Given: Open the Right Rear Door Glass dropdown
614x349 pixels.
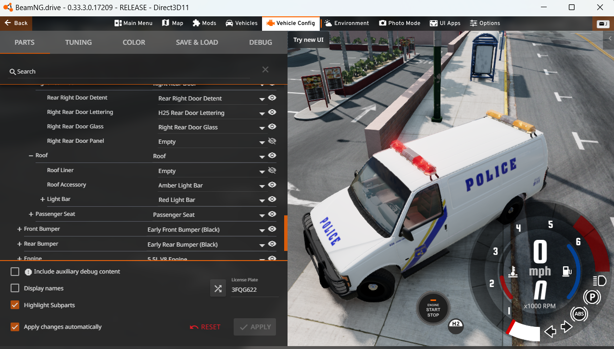Looking at the screenshot, I should (x=212, y=127).
